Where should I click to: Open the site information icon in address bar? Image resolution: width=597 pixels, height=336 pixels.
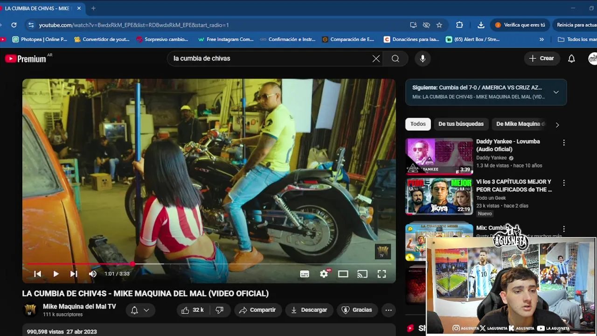tap(31, 25)
